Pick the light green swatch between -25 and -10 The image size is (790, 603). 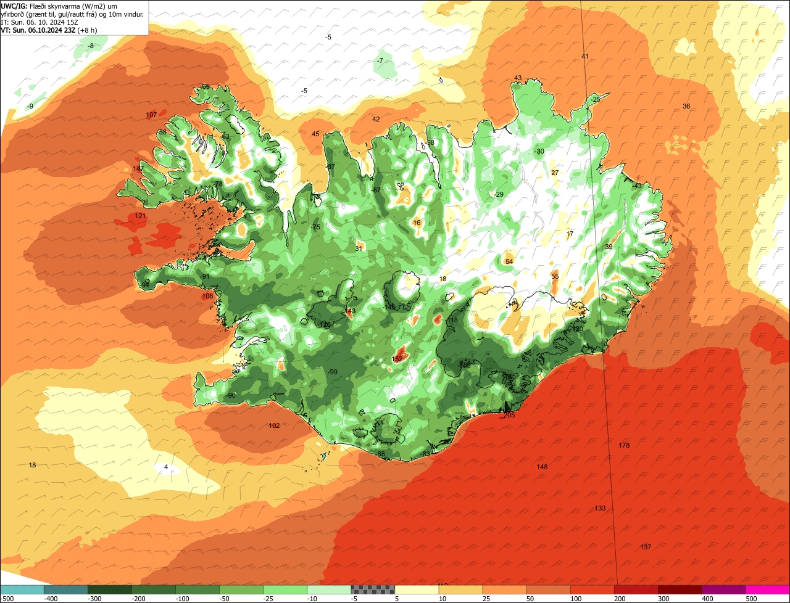click(x=285, y=589)
